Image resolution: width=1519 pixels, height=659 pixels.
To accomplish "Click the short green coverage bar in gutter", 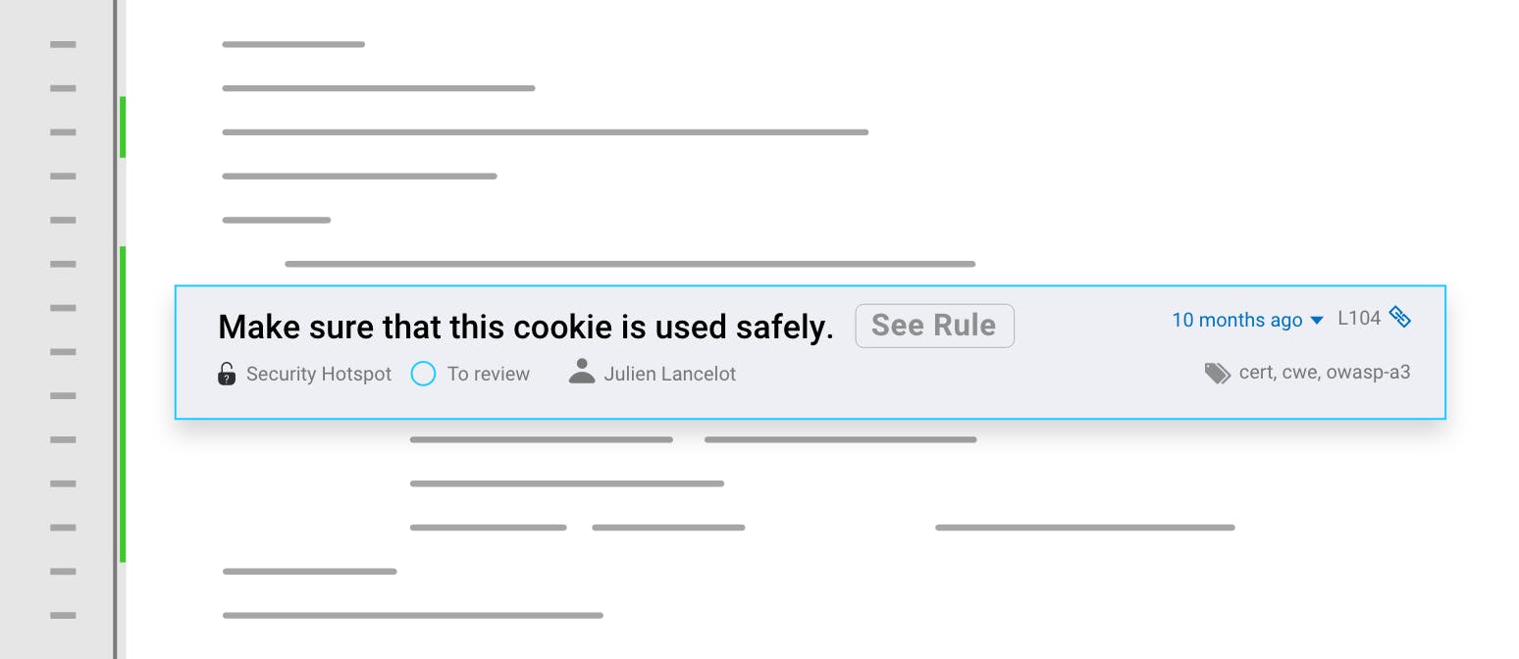I will [x=123, y=127].
